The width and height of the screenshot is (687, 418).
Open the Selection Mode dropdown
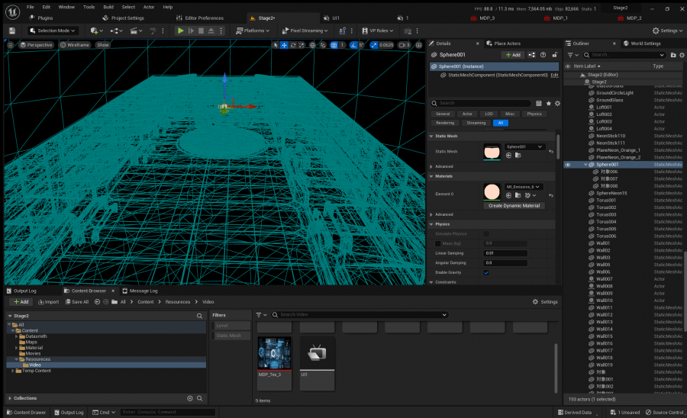click(53, 31)
